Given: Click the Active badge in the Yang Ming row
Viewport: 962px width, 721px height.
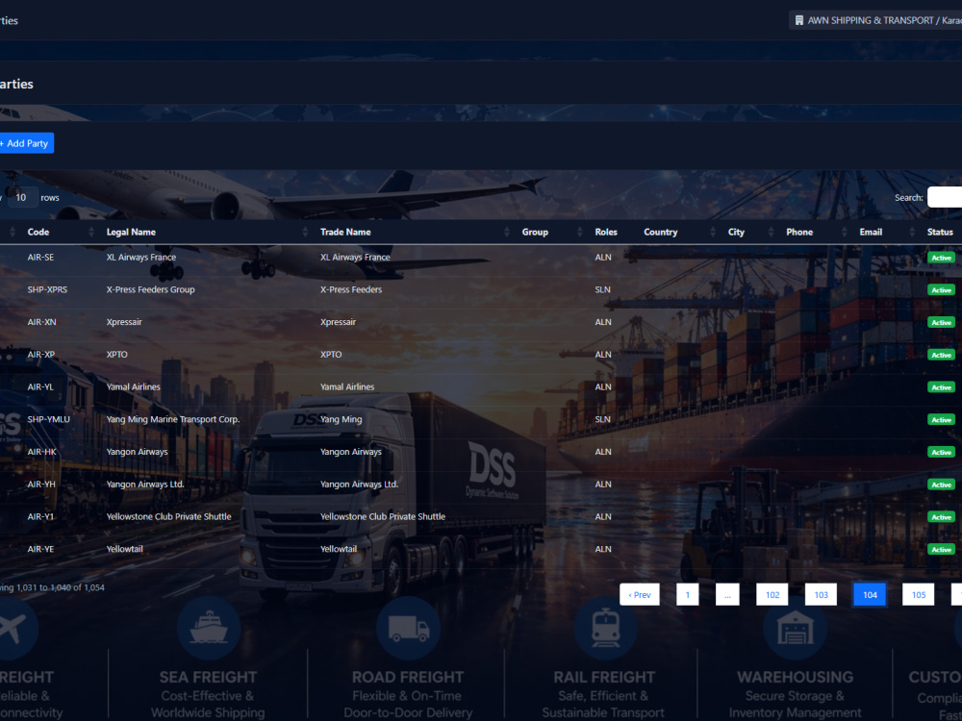Looking at the screenshot, I should click(x=941, y=420).
